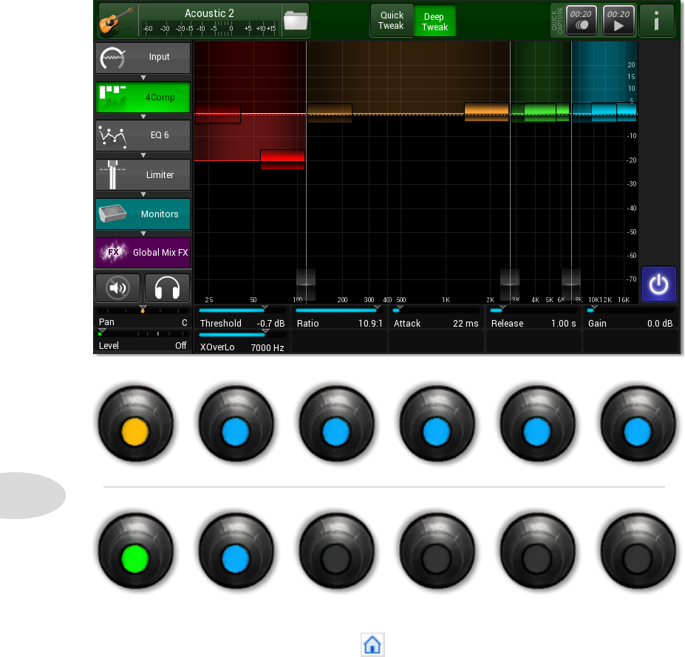Click the Input block waveform icon
This screenshot has height=657, width=685.
(113, 58)
